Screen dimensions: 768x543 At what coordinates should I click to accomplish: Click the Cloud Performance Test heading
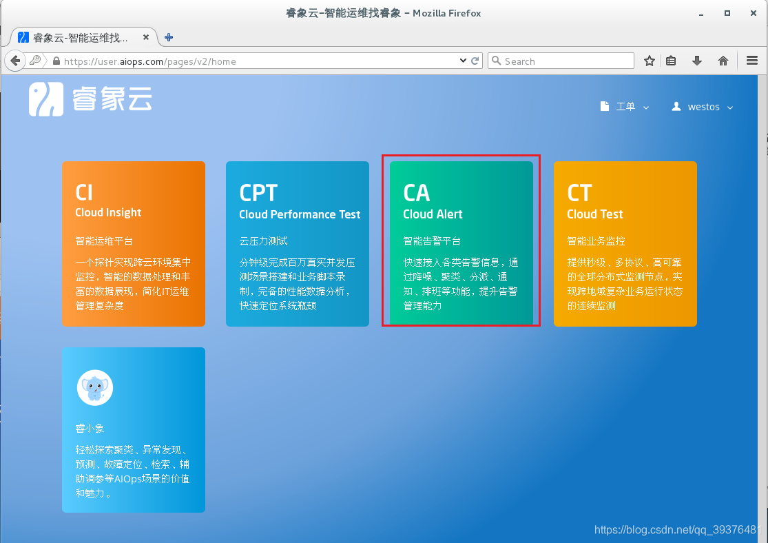300,214
